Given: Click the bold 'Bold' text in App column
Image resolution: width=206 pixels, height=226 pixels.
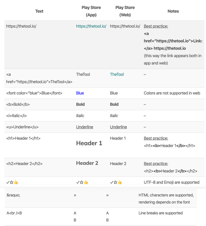Looking at the screenshot, I should 80,104.
